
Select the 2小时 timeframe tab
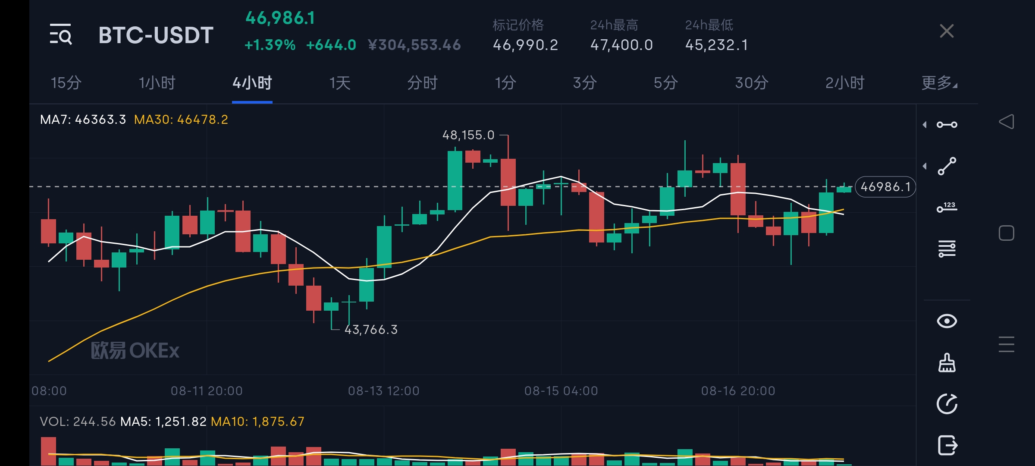tap(845, 83)
